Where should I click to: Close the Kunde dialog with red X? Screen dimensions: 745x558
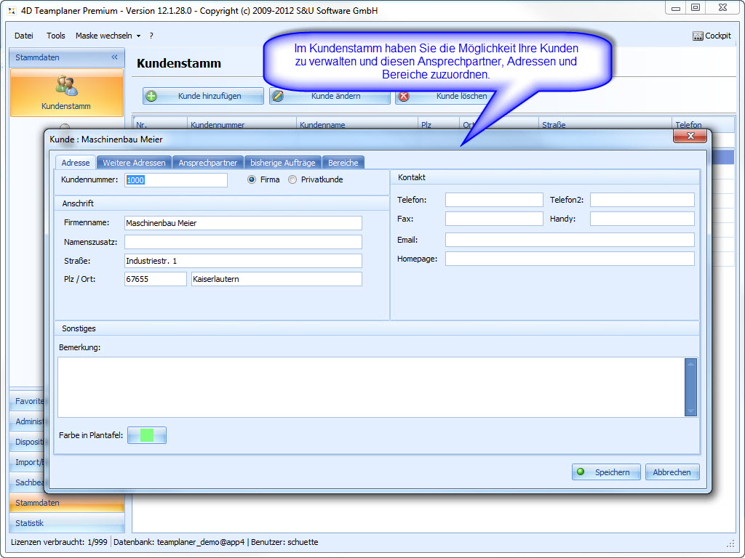pos(690,137)
